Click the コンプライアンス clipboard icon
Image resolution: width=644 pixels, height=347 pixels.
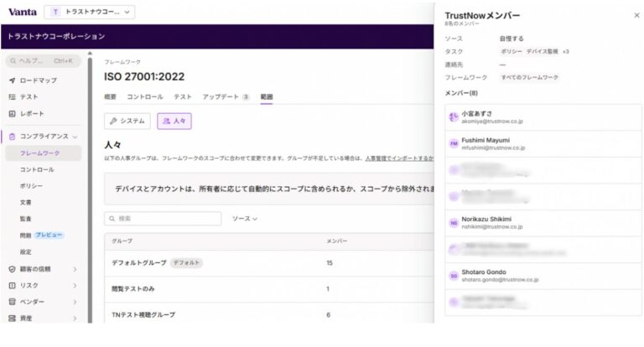pos(13,137)
